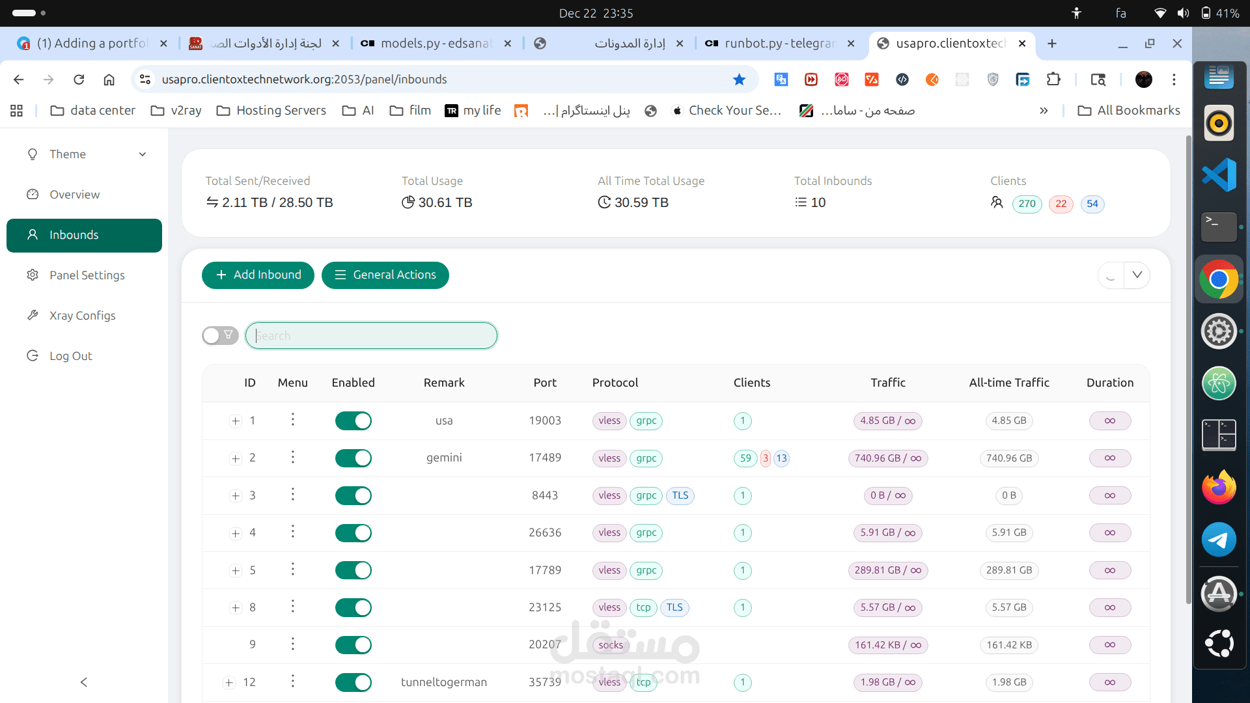Turn off the gemini inbound toggle
The image size is (1250, 703).
pos(354,458)
